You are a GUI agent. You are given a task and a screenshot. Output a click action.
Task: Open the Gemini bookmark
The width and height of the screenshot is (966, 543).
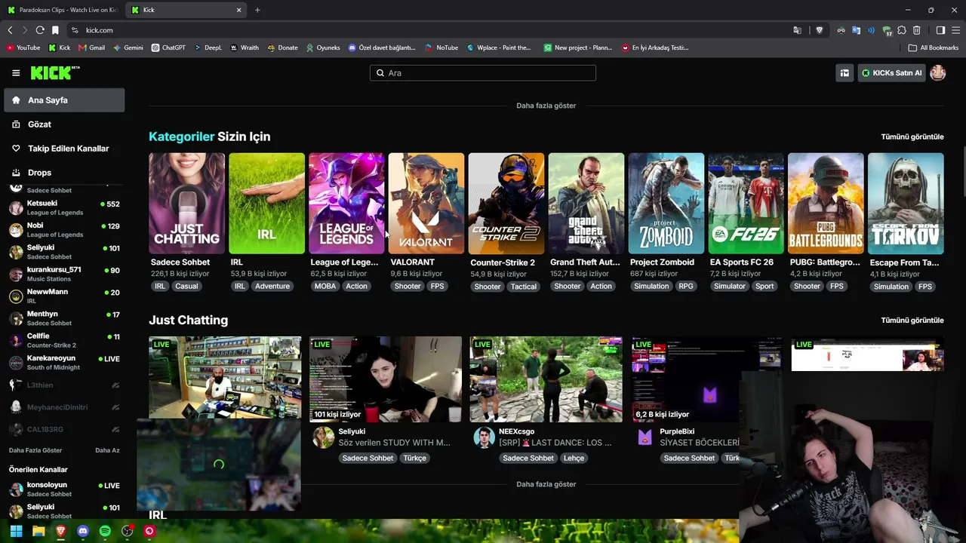(128, 48)
